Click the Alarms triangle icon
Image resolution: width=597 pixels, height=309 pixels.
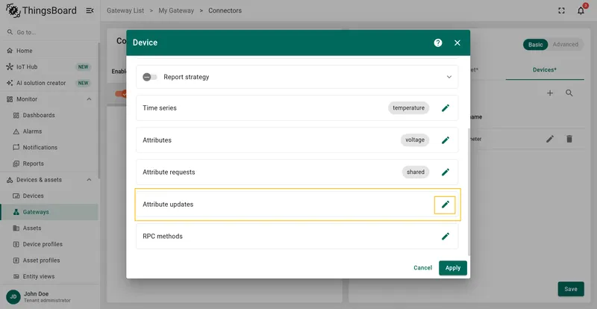(16, 131)
